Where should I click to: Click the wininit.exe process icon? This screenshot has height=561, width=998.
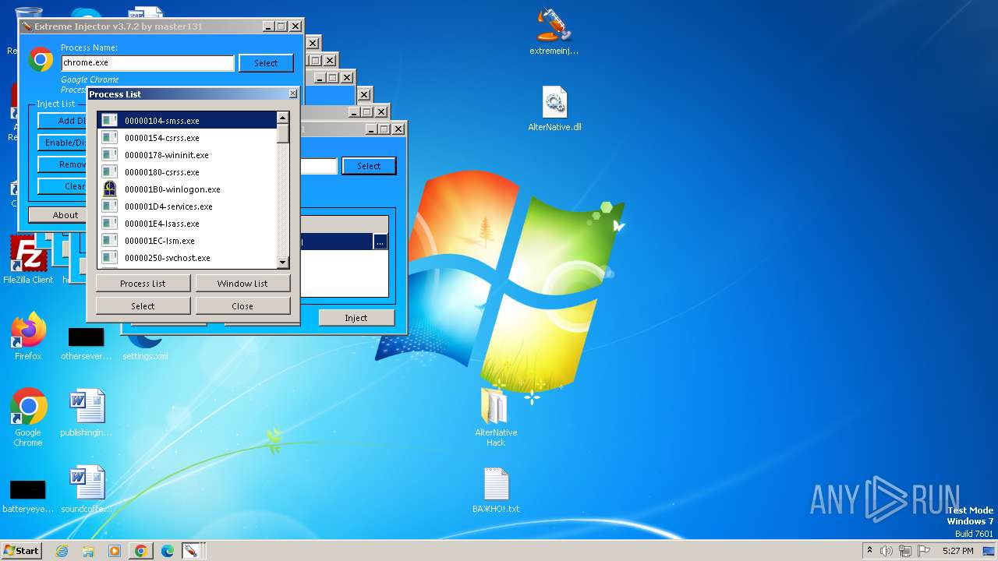(110, 155)
